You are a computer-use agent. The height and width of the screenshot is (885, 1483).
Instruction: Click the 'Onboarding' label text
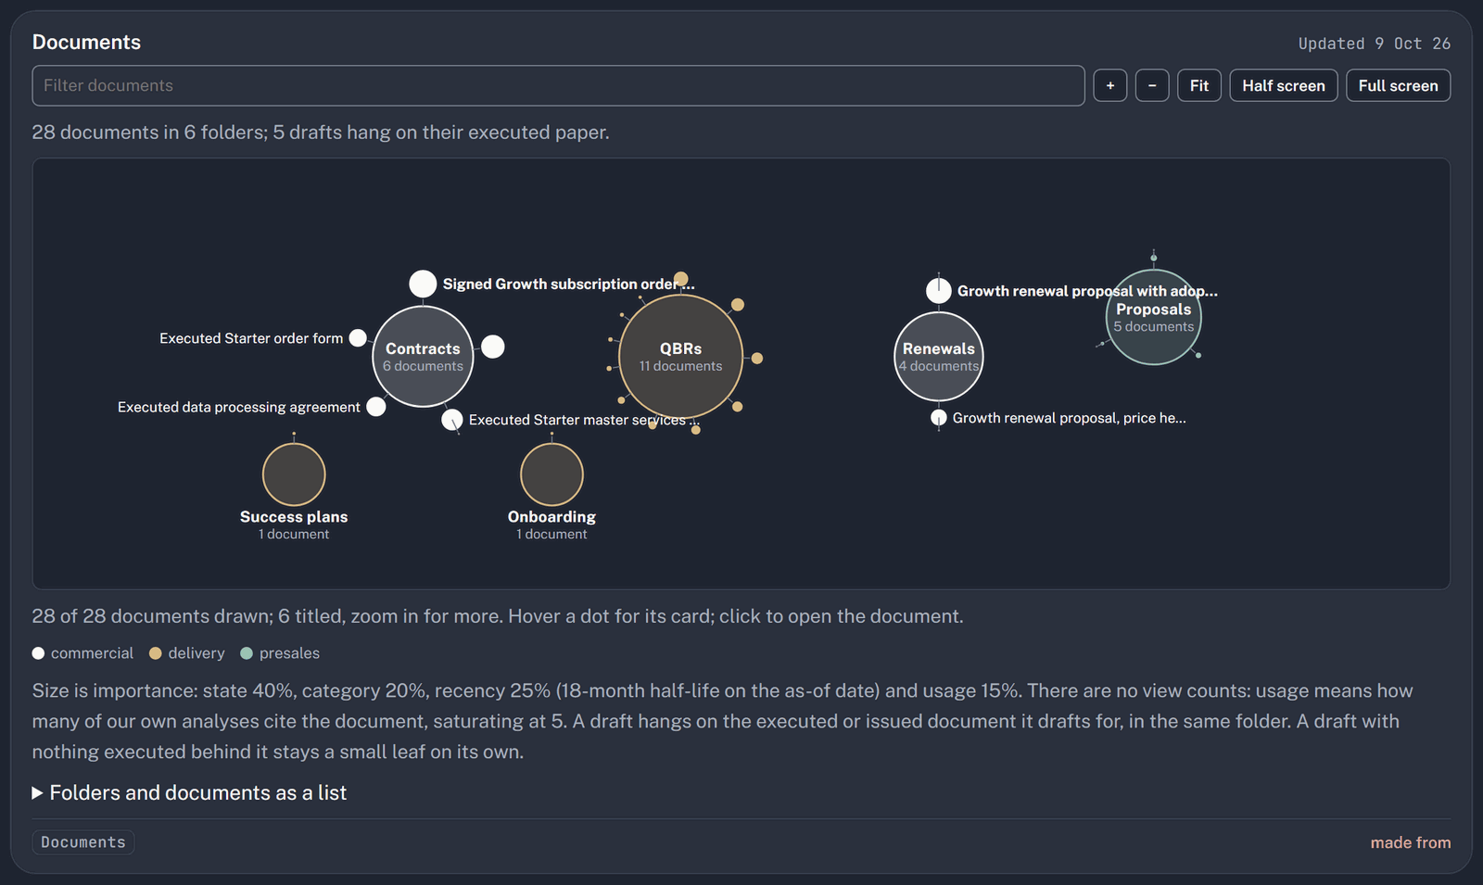551,517
